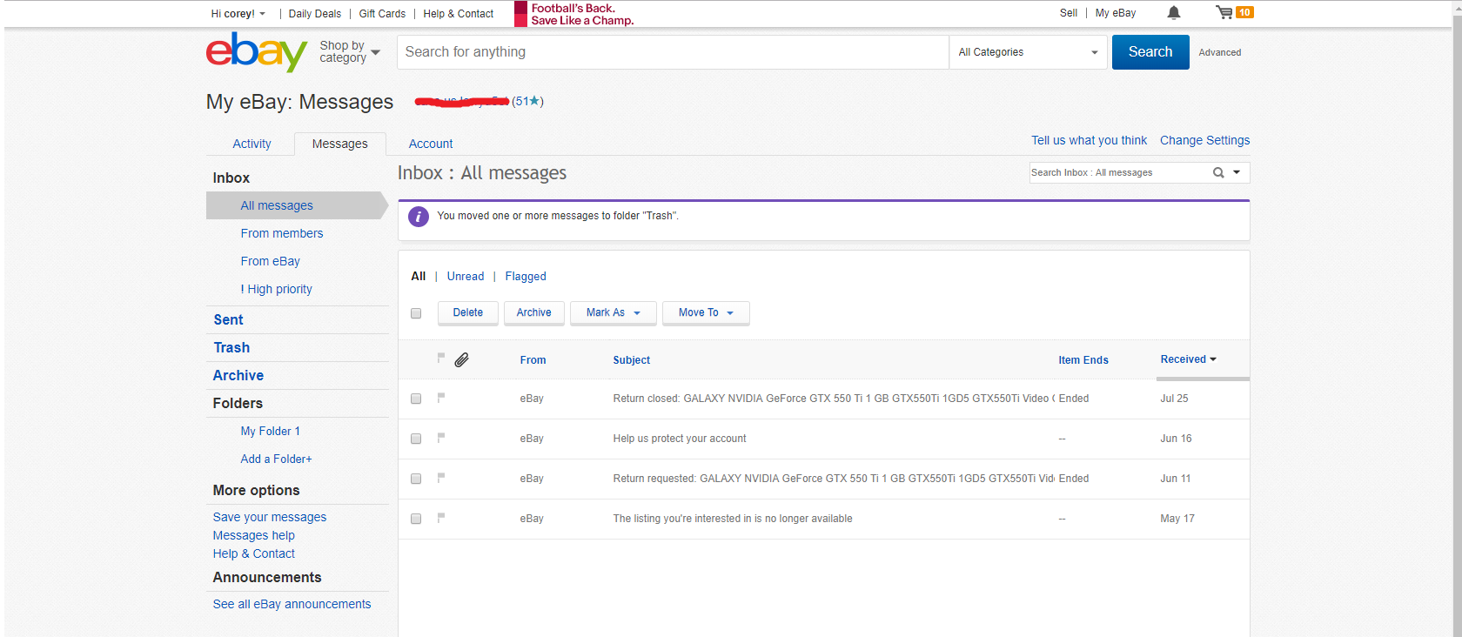Open the All Categories combo box
The height and width of the screenshot is (637, 1462).
click(1028, 52)
